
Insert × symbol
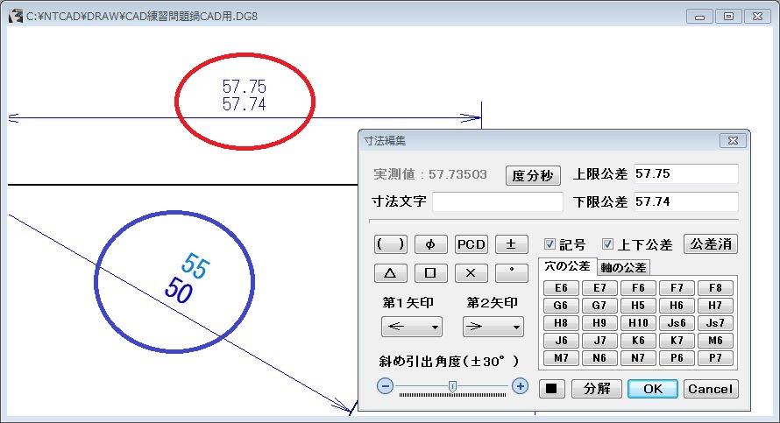coord(472,273)
